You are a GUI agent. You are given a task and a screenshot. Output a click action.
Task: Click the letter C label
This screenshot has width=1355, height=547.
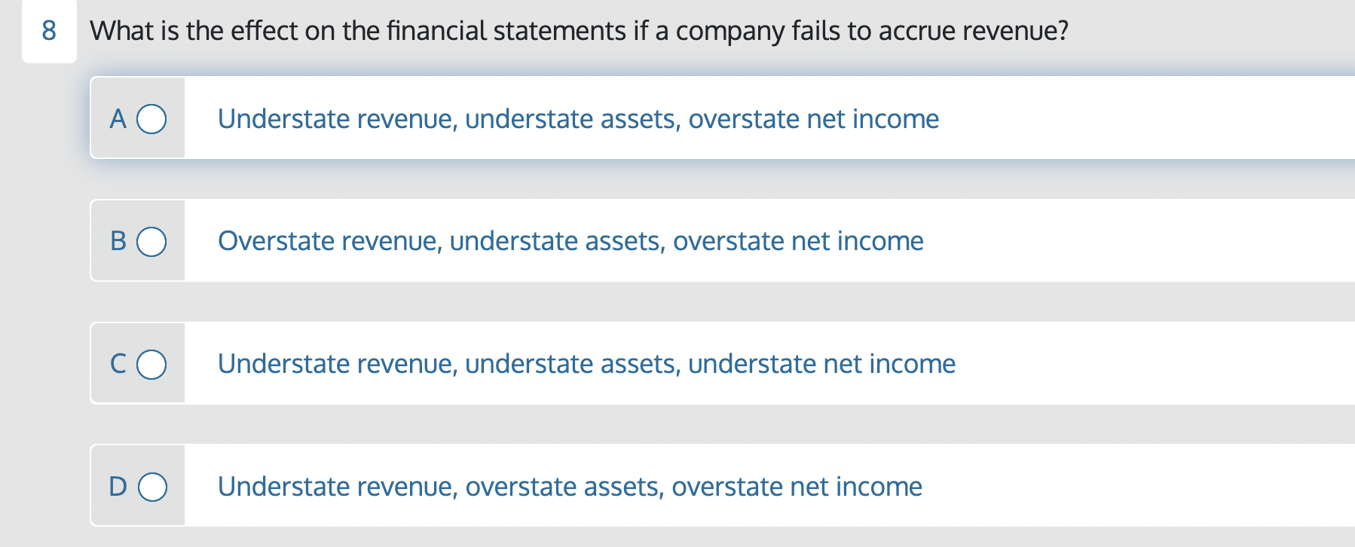[118, 364]
